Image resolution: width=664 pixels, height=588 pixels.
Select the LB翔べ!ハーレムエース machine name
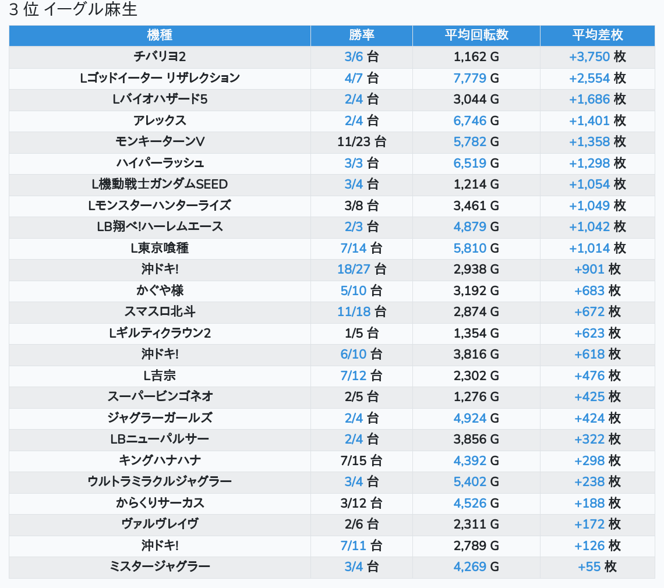pyautogui.click(x=160, y=226)
